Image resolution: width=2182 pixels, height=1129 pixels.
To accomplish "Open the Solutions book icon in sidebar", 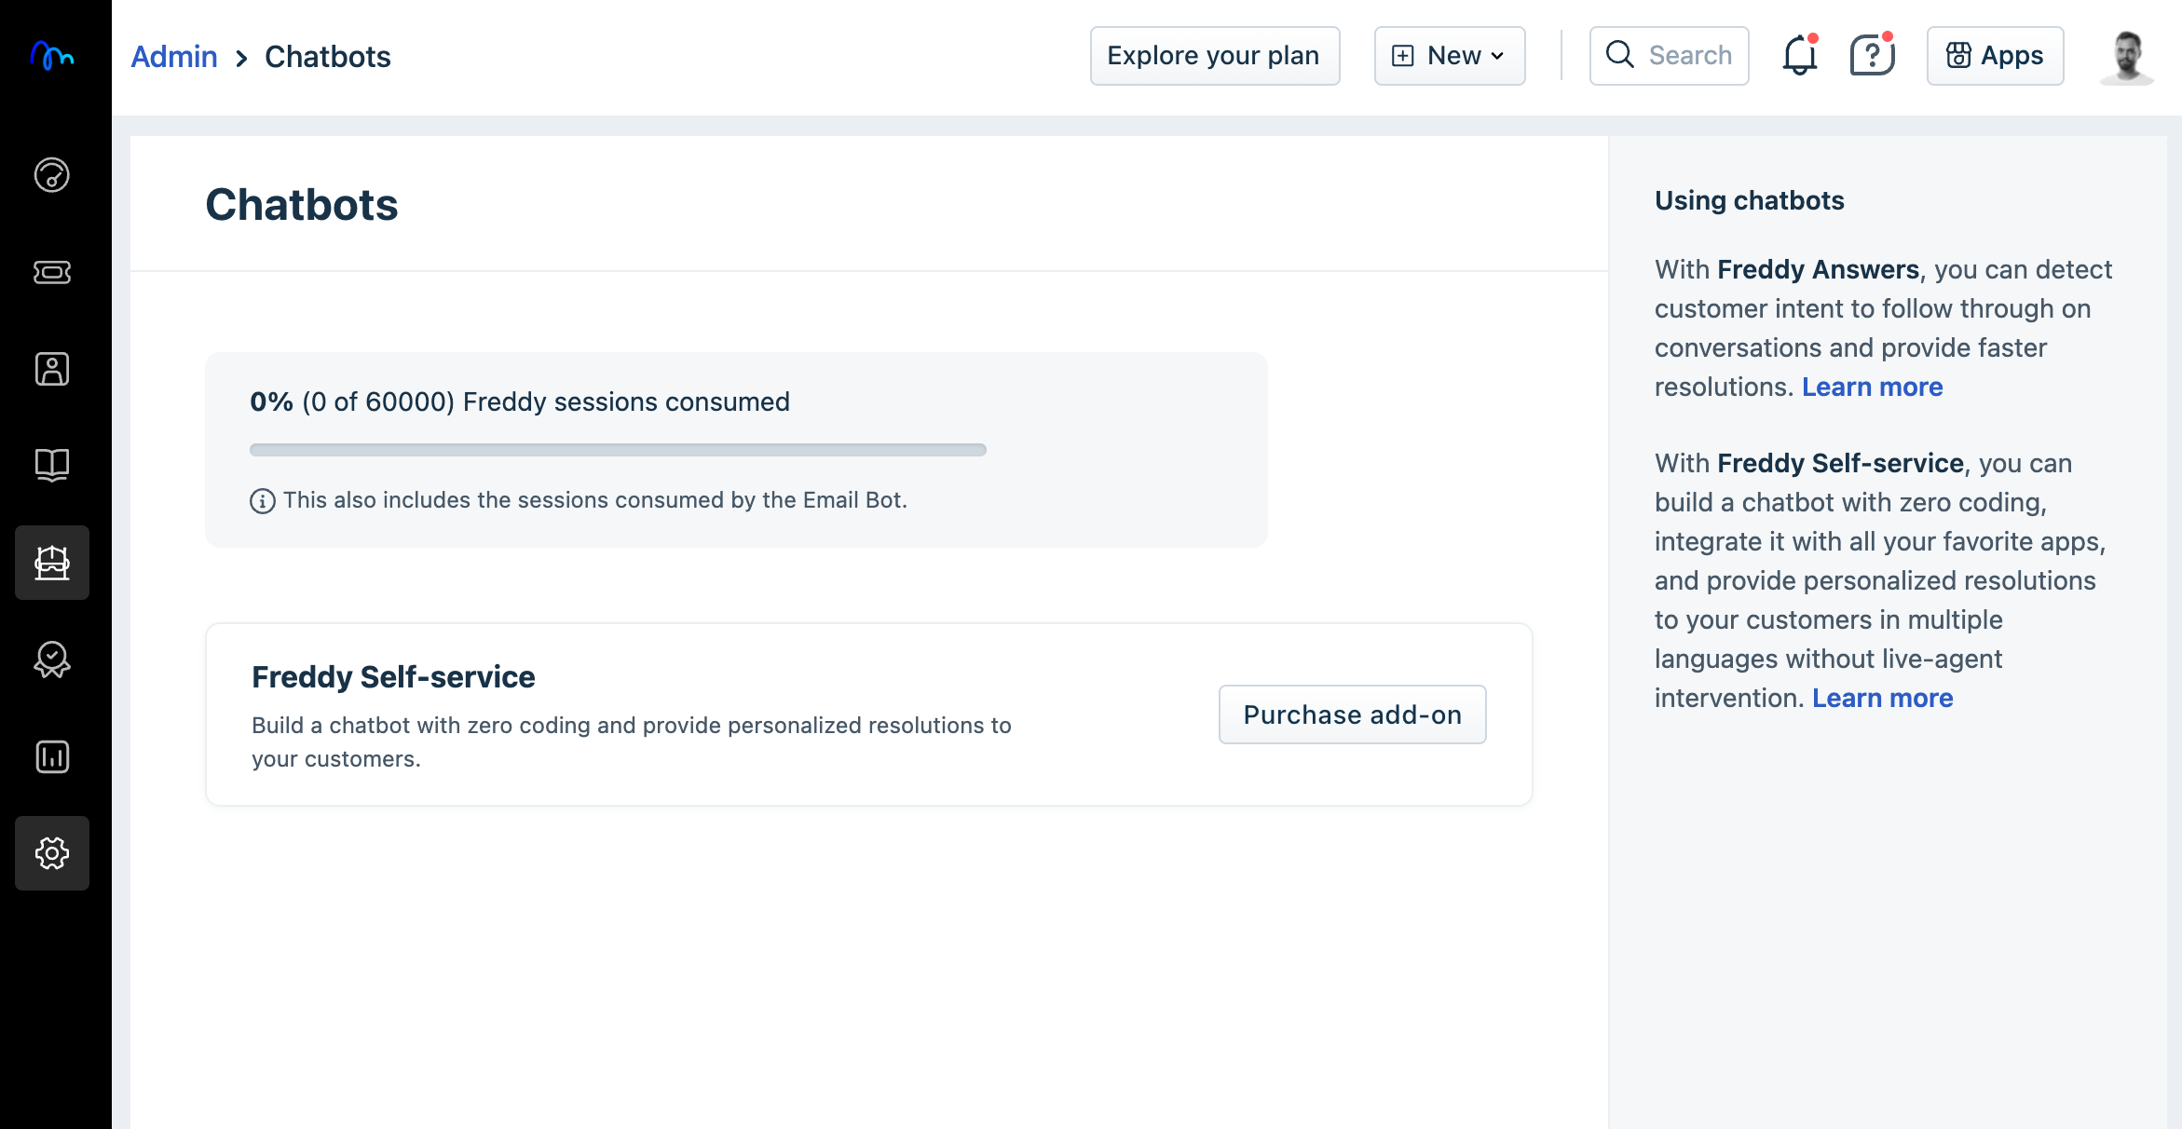I will (52, 465).
